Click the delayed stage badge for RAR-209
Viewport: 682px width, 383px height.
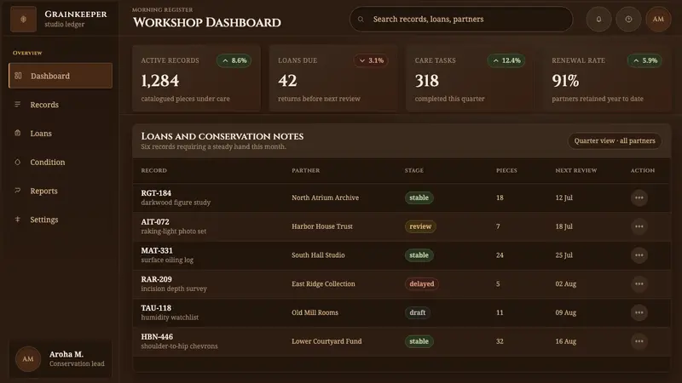(x=421, y=284)
